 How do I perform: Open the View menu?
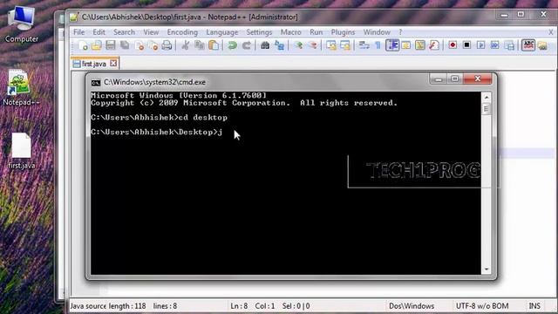[151, 32]
